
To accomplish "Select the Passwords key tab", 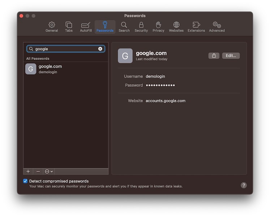I will click(105, 27).
